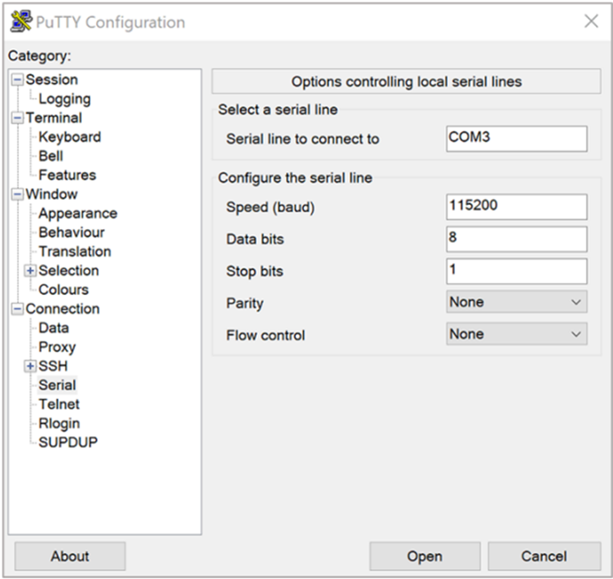Open the Behaviour category
The width and height of the screenshot is (613, 579).
pos(71,232)
